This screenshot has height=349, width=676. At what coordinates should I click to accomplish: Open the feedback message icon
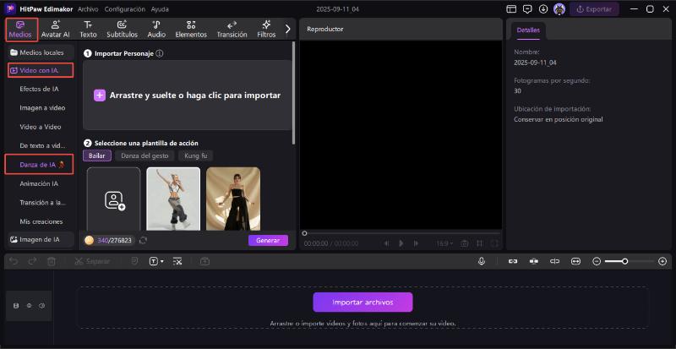[x=527, y=9]
